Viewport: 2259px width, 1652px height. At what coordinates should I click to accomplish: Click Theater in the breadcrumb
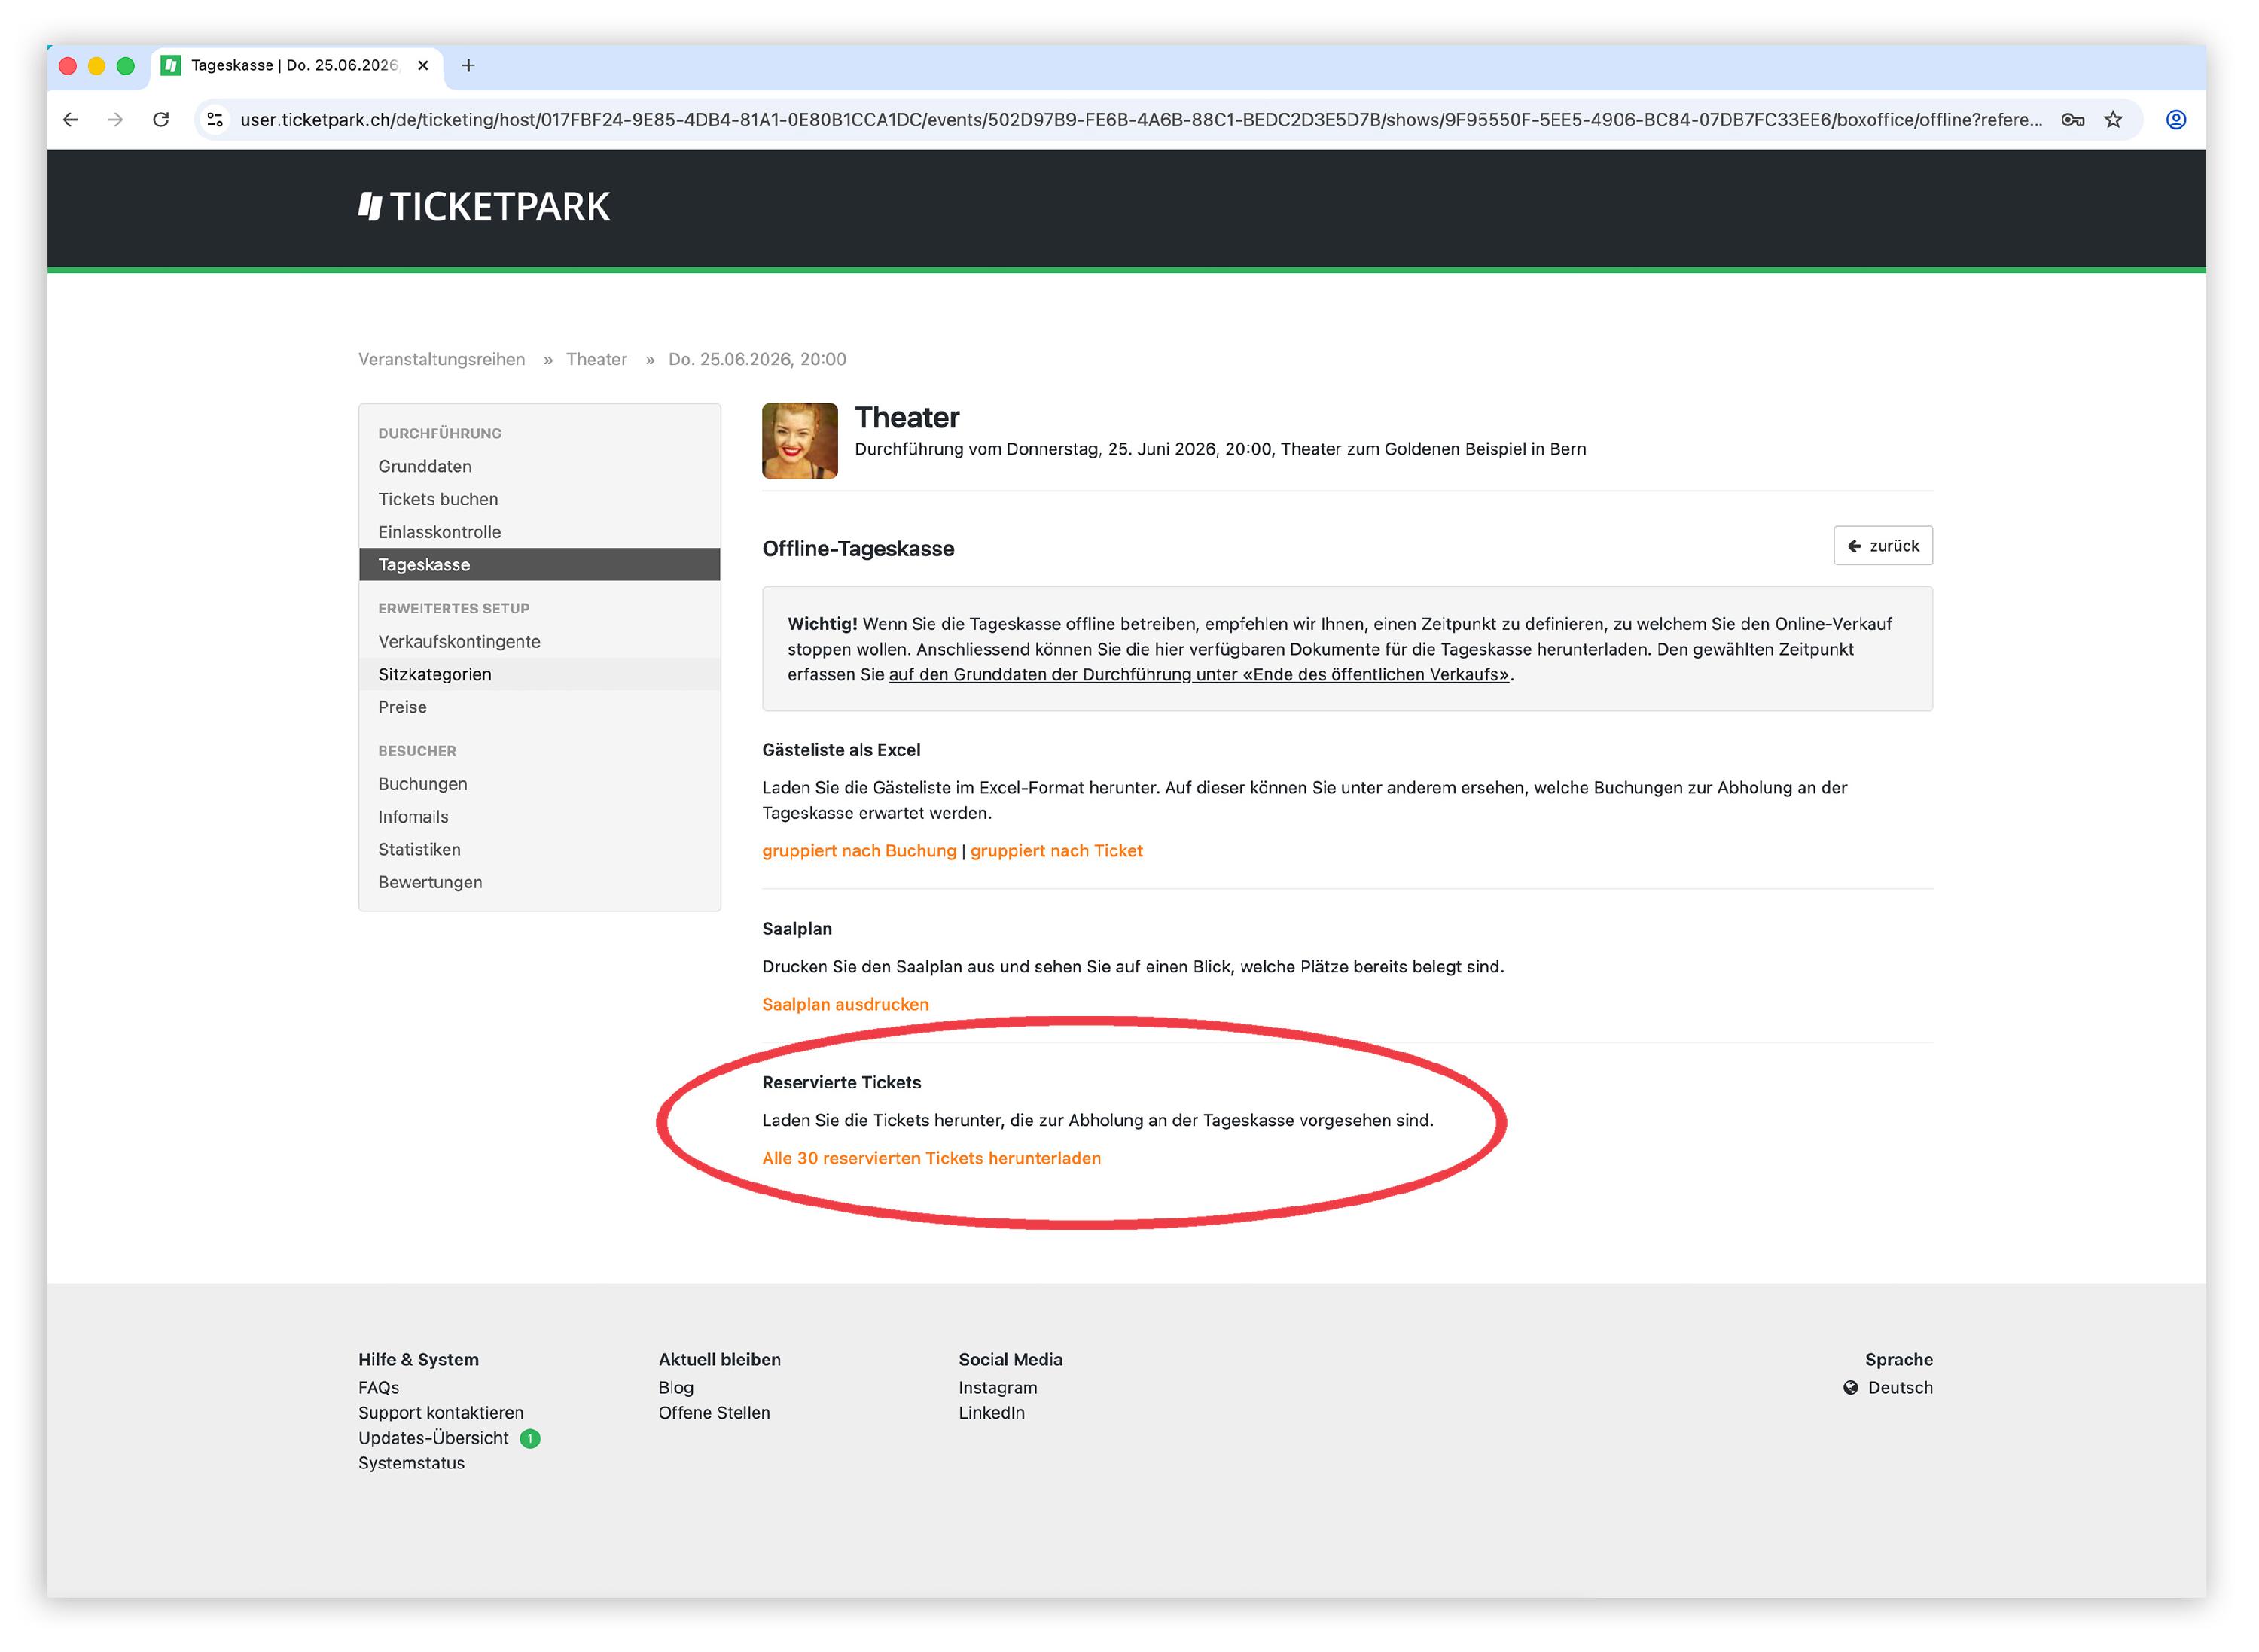click(x=596, y=360)
